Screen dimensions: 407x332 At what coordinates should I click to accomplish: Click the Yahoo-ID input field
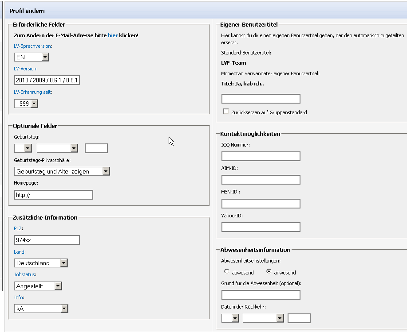click(x=261, y=228)
